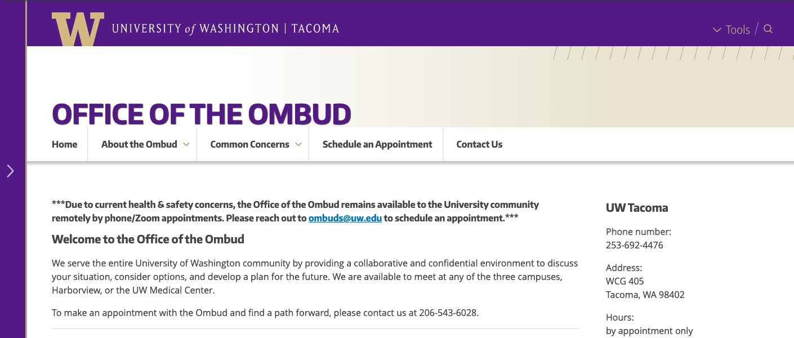The image size is (794, 338).
Task: Click the 206-543-6028 contact number
Action: coord(448,313)
